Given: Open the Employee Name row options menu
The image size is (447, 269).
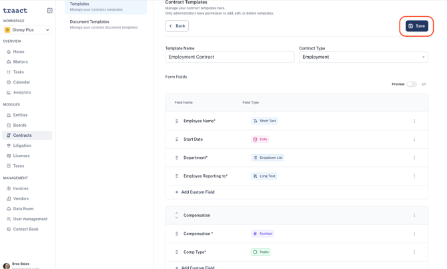Looking at the screenshot, I should pos(414,121).
